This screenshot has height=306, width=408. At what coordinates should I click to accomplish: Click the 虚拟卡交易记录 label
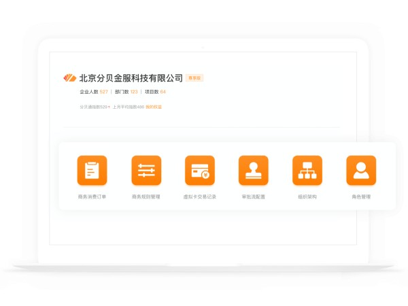(x=200, y=197)
